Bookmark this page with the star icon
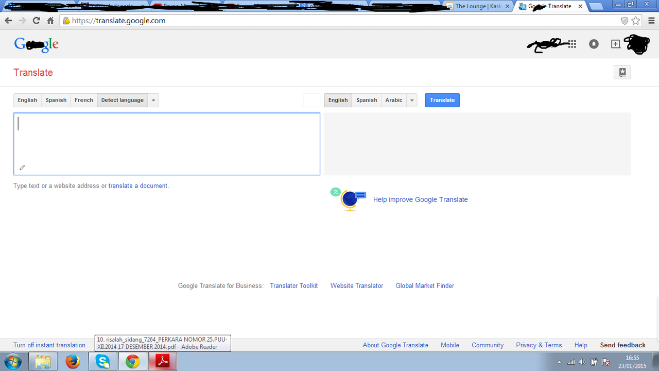This screenshot has height=371, width=659. 636,21
